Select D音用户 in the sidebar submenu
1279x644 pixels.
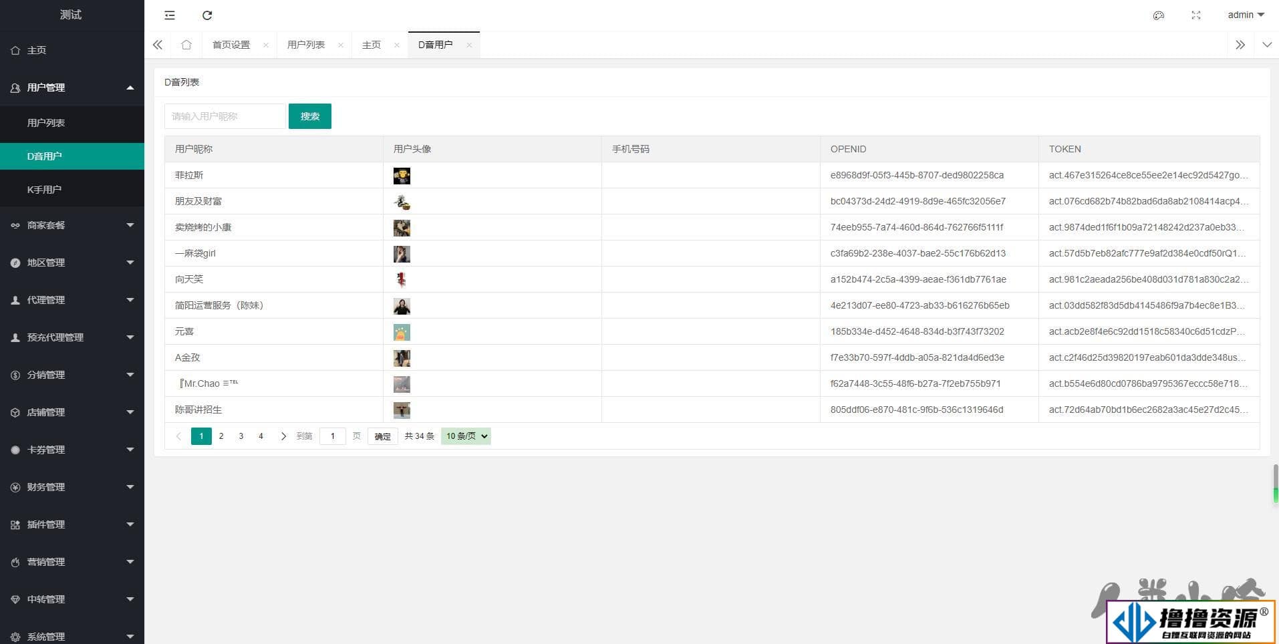click(x=72, y=156)
